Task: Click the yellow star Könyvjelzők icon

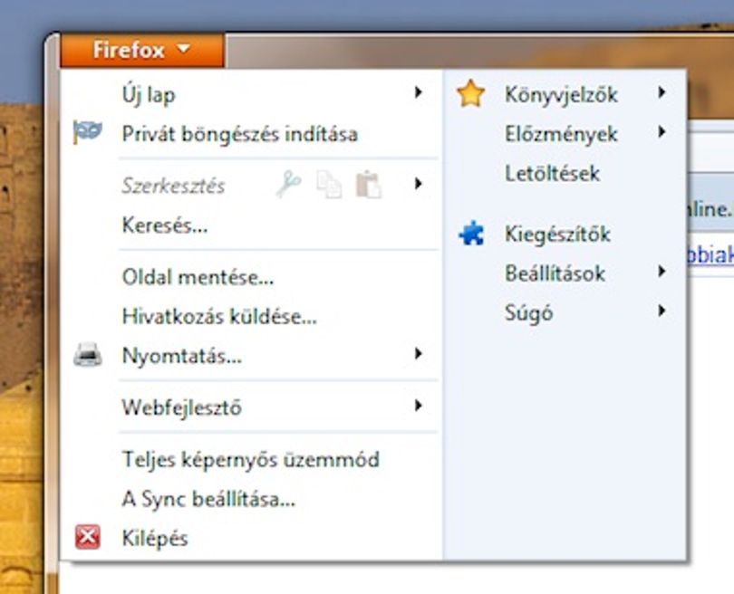Action: (470, 93)
